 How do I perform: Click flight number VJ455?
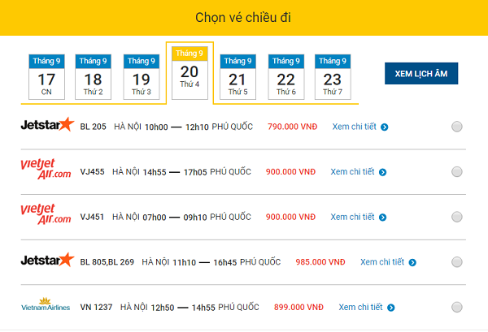[92, 172]
